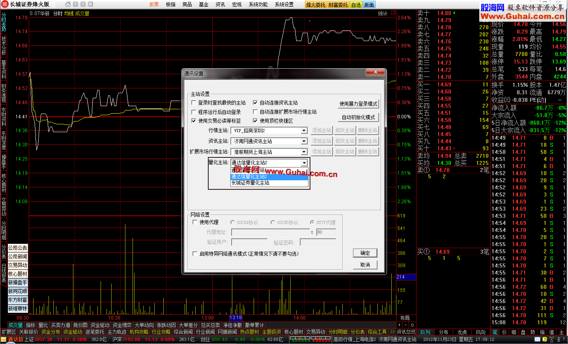Open the 资讯主站 dropdown
The image size is (568, 344).
click(x=304, y=141)
